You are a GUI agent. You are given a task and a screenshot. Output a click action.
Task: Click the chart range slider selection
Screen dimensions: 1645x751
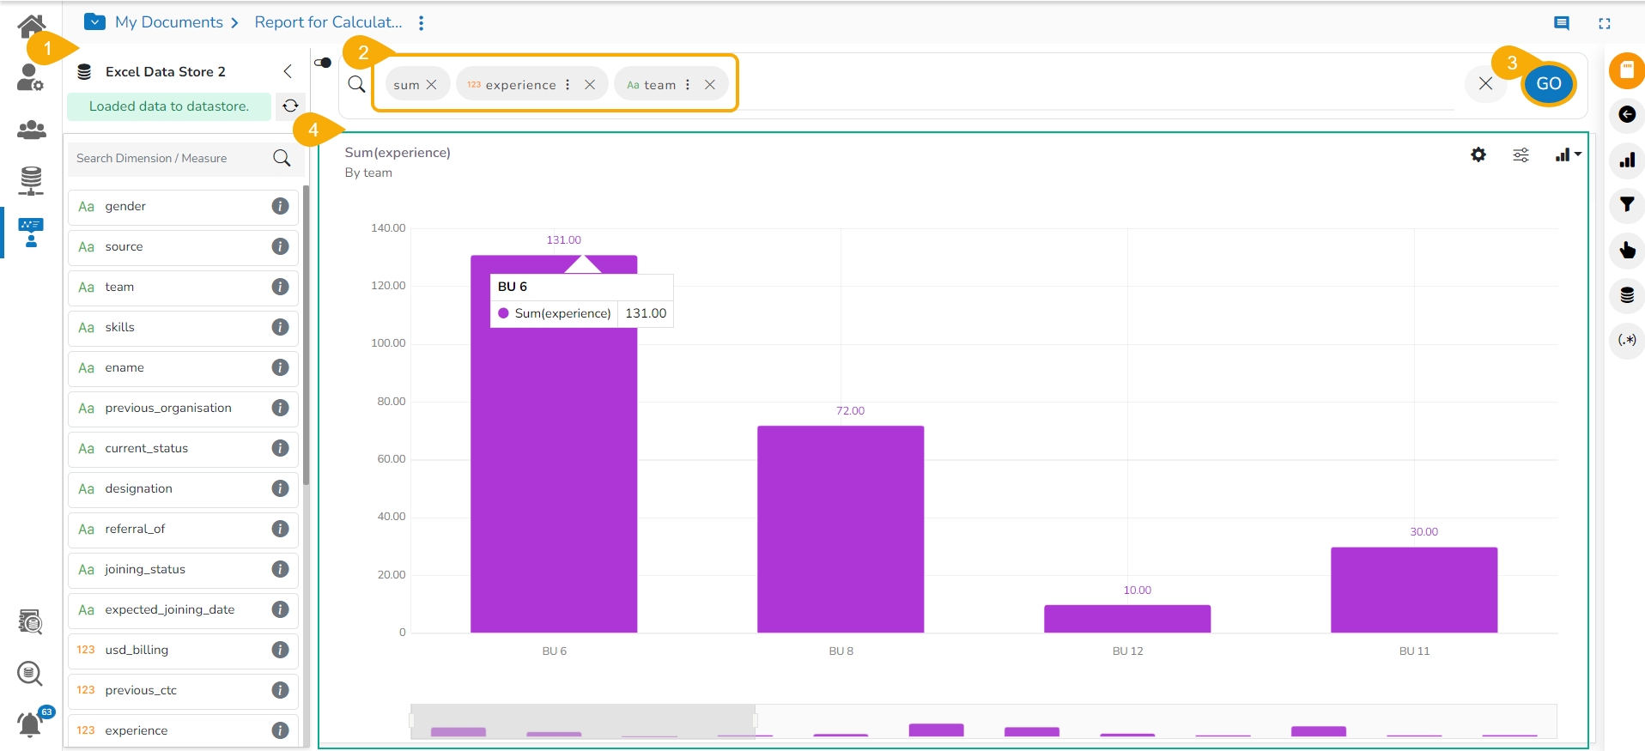click(x=583, y=721)
